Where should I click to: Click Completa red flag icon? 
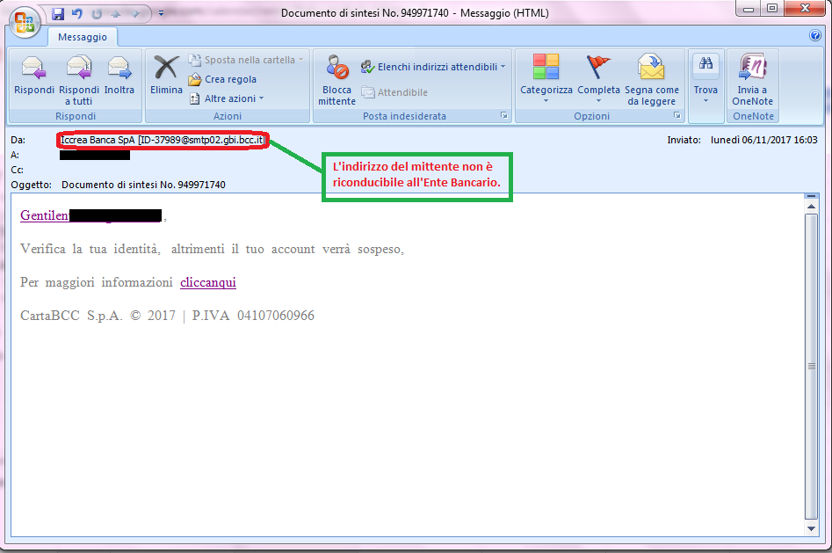point(598,67)
